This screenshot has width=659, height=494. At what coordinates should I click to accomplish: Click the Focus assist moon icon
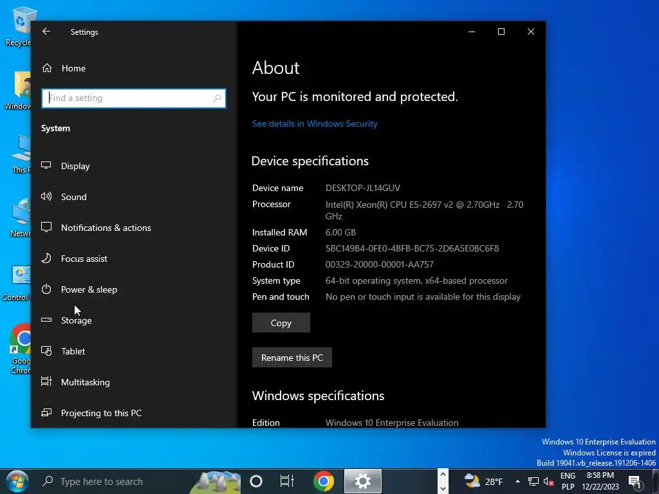tap(46, 258)
